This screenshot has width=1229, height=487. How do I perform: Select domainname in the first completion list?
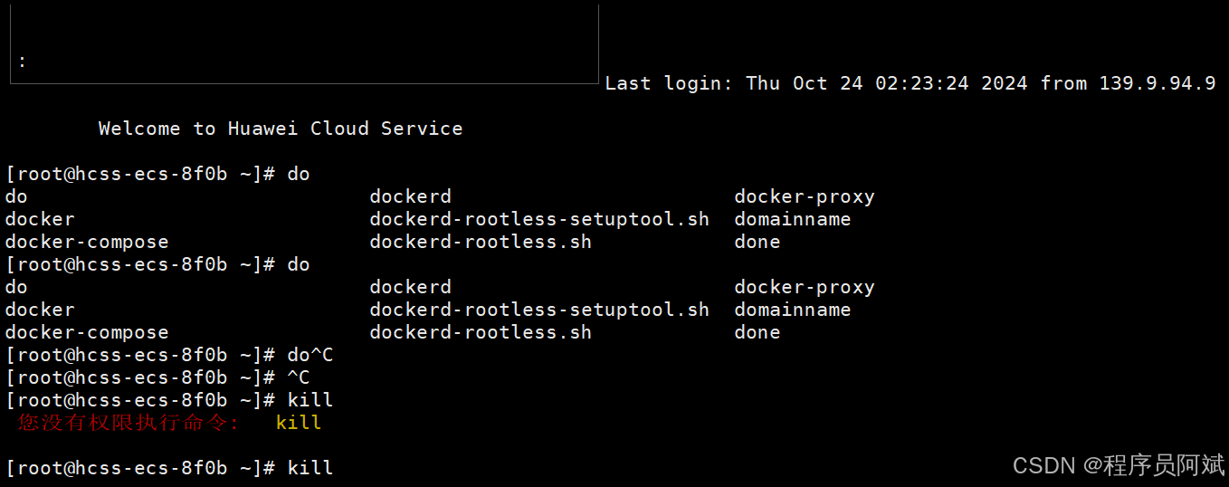[792, 219]
